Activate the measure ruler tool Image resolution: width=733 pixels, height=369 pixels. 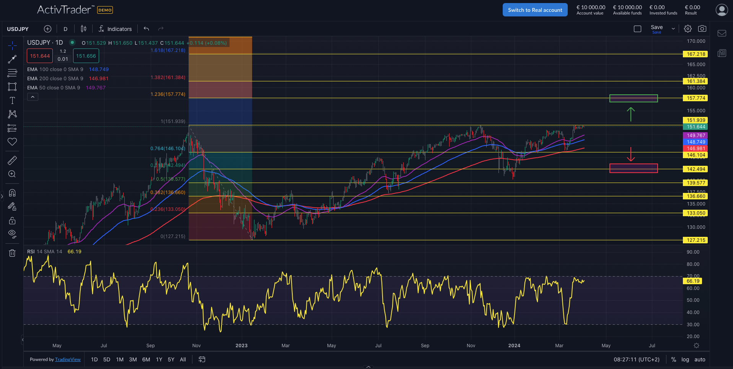[13, 160]
